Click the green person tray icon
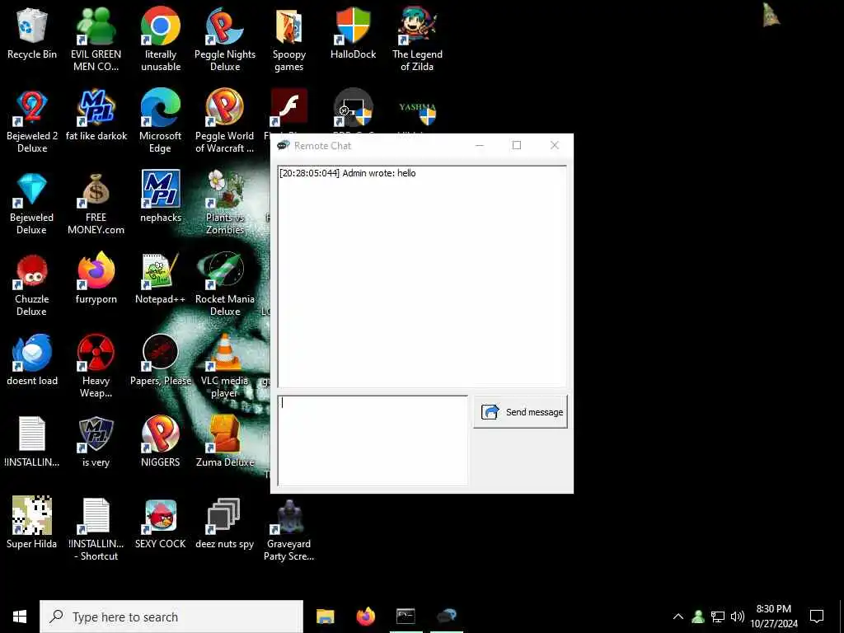844x633 pixels. click(698, 617)
